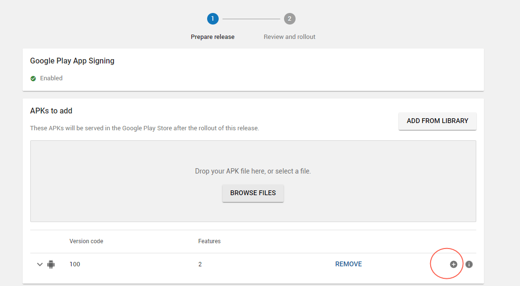Click the plus icon in the APK row
The height and width of the screenshot is (286, 520).
453,264
